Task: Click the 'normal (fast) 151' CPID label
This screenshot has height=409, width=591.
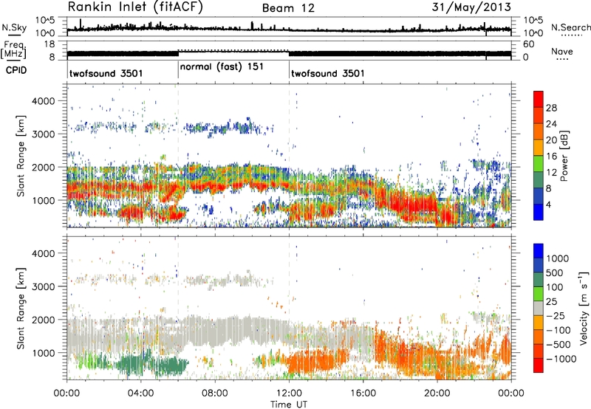Action: pyautogui.click(x=222, y=67)
